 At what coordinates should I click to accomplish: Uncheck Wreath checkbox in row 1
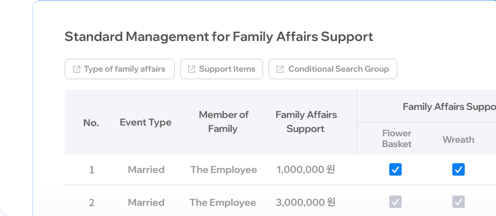click(x=458, y=170)
